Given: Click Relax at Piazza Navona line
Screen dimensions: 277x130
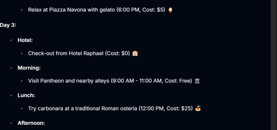Looking at the screenshot, I should tap(97, 10).
